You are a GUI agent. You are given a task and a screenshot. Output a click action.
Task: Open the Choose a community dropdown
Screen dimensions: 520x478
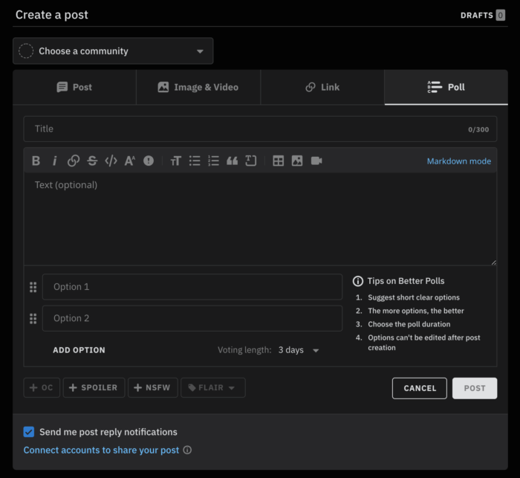(113, 51)
